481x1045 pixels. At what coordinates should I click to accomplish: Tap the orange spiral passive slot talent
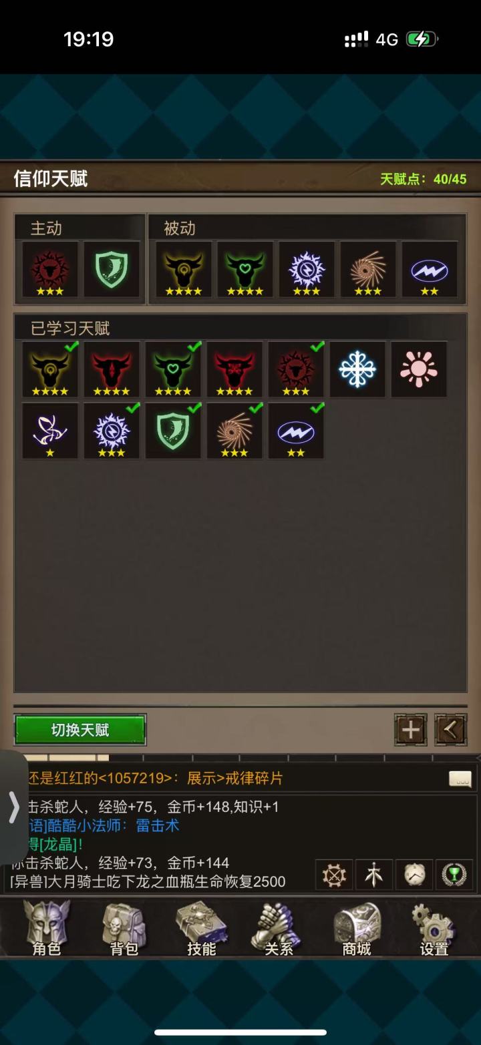click(368, 269)
